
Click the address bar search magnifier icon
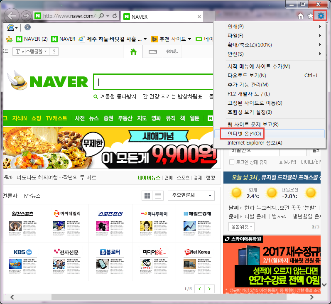click(101, 16)
